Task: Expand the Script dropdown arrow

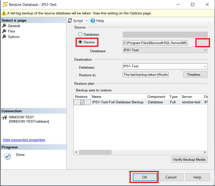Action: pyautogui.click(x=86, y=21)
